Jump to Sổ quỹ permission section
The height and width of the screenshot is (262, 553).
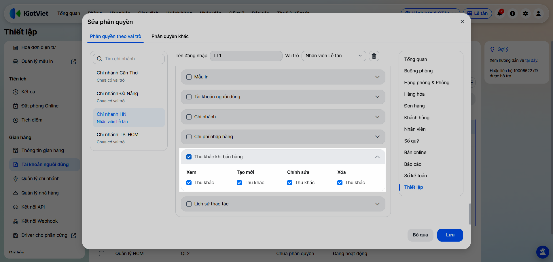point(411,141)
